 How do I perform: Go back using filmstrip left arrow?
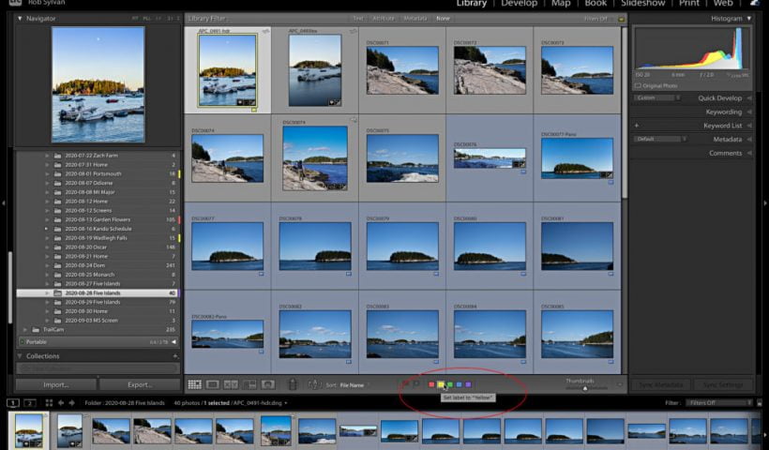[62, 403]
